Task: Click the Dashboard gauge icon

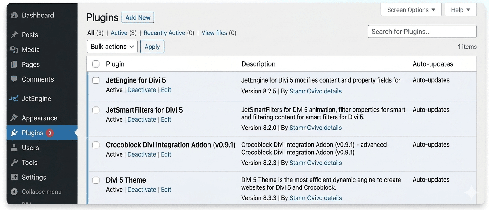Action: 14,15
